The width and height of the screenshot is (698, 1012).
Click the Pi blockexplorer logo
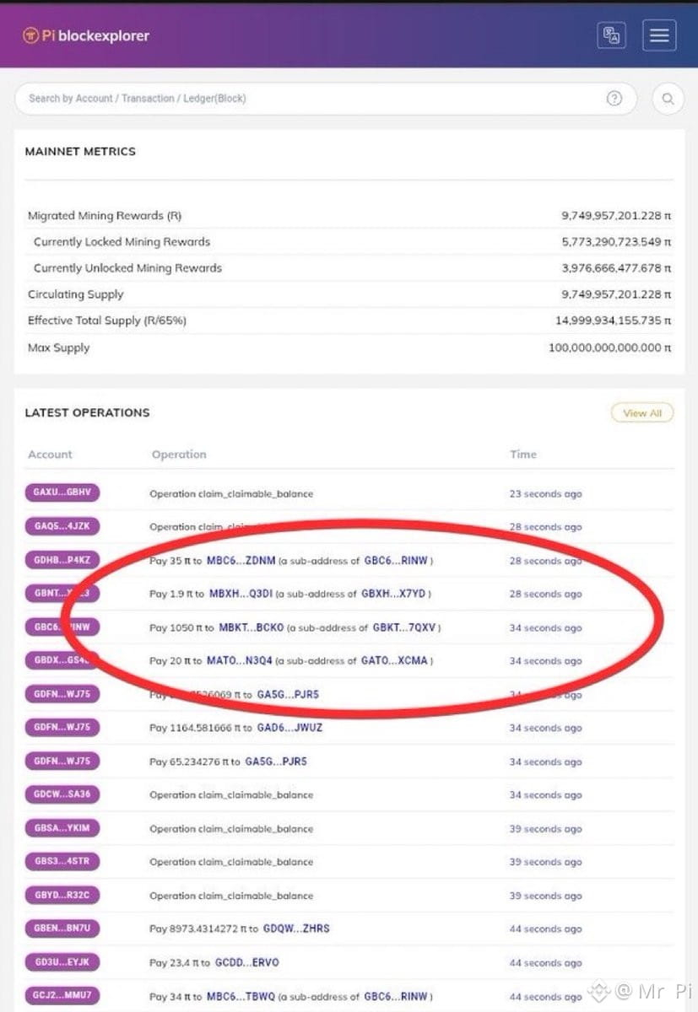point(85,36)
